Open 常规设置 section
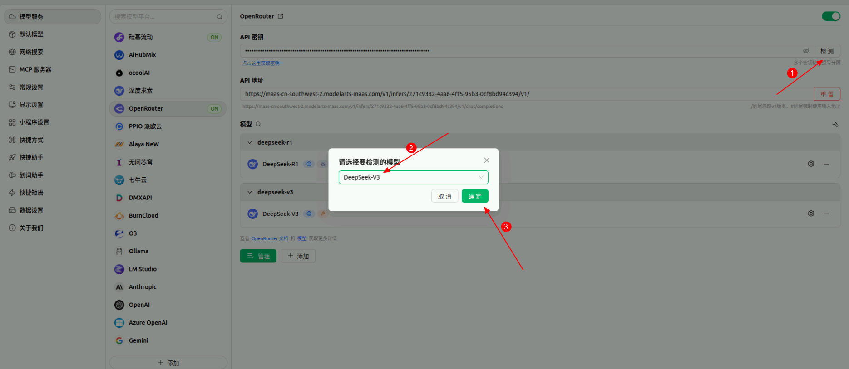The height and width of the screenshot is (369, 849). 53,87
